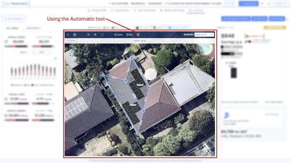Open the ELECTRICITY tab in left panel

(x=33, y=28)
